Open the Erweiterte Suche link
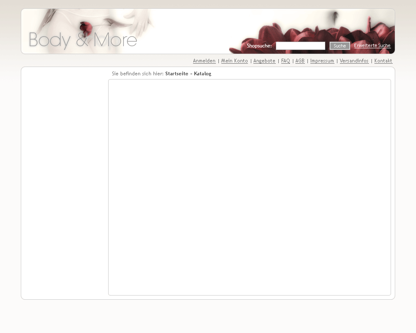Screen dimensions: 416x333 (x=372, y=46)
